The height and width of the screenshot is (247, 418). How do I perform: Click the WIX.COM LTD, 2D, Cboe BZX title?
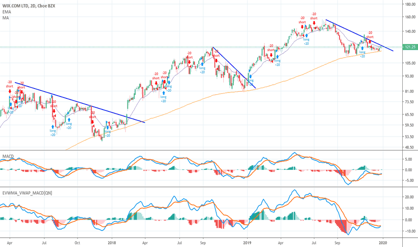click(29, 6)
